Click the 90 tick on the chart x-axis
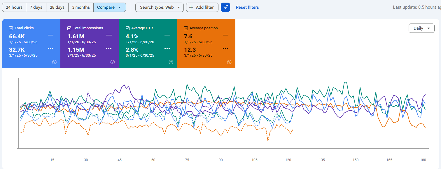Image resolution: width=441 pixels, height=169 pixels. point(221,160)
